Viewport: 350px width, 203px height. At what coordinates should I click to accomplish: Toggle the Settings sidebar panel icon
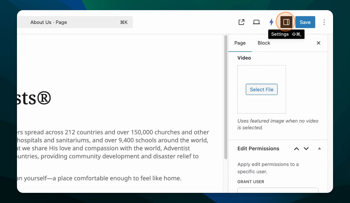tap(286, 22)
